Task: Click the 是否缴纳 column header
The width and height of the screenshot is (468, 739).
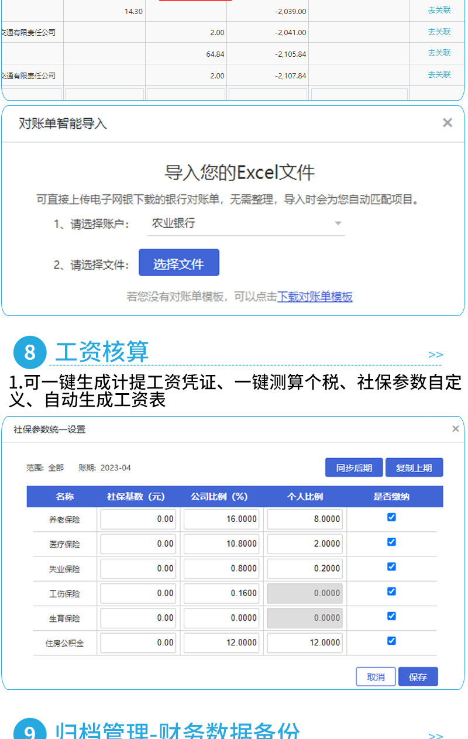Action: (x=391, y=497)
